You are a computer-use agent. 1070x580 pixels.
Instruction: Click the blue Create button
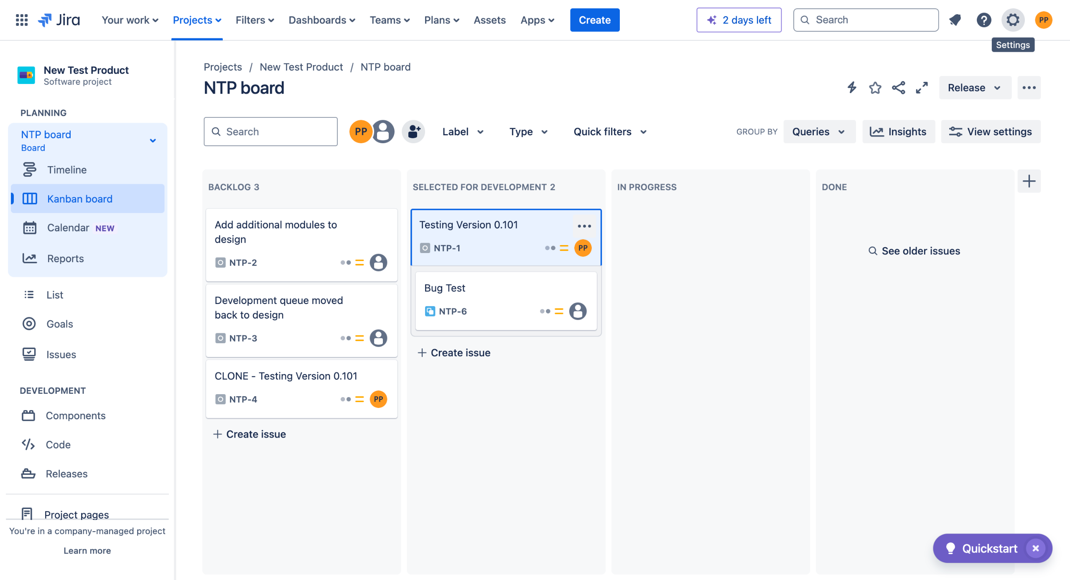pyautogui.click(x=594, y=20)
